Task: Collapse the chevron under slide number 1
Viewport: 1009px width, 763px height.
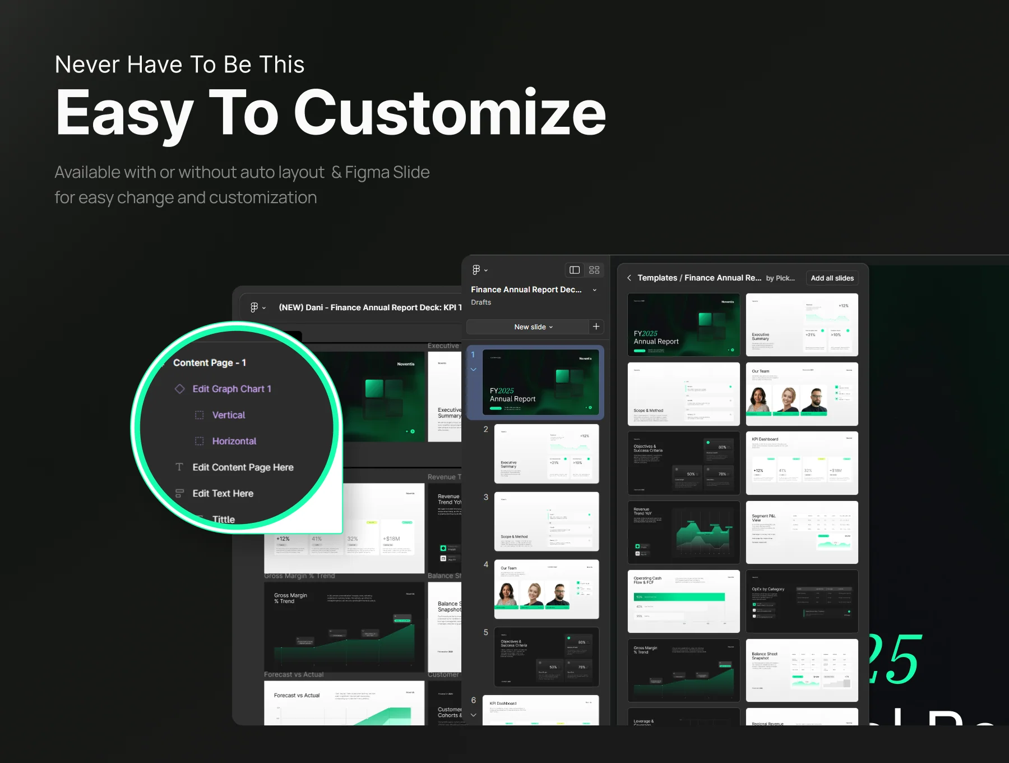Action: click(474, 369)
